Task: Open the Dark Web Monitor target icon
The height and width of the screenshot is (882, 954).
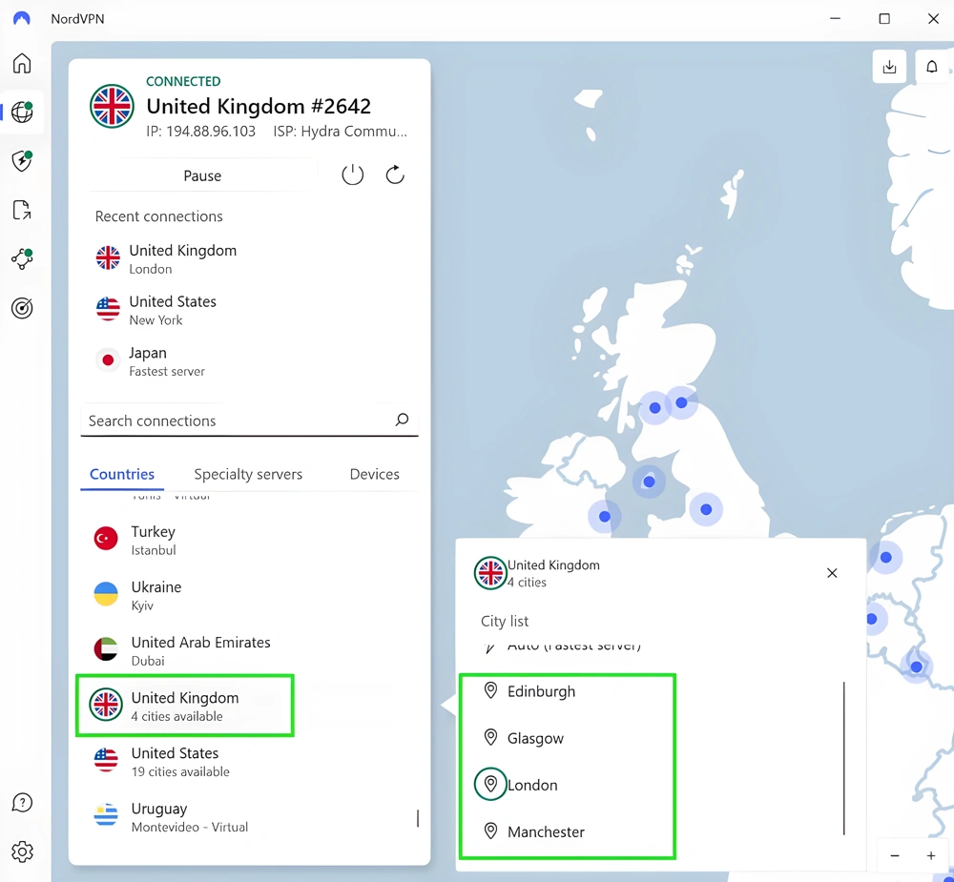Action: pyautogui.click(x=22, y=308)
